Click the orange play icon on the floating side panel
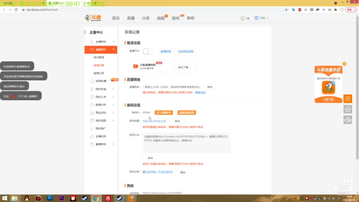The image size is (359, 202). tap(347, 99)
